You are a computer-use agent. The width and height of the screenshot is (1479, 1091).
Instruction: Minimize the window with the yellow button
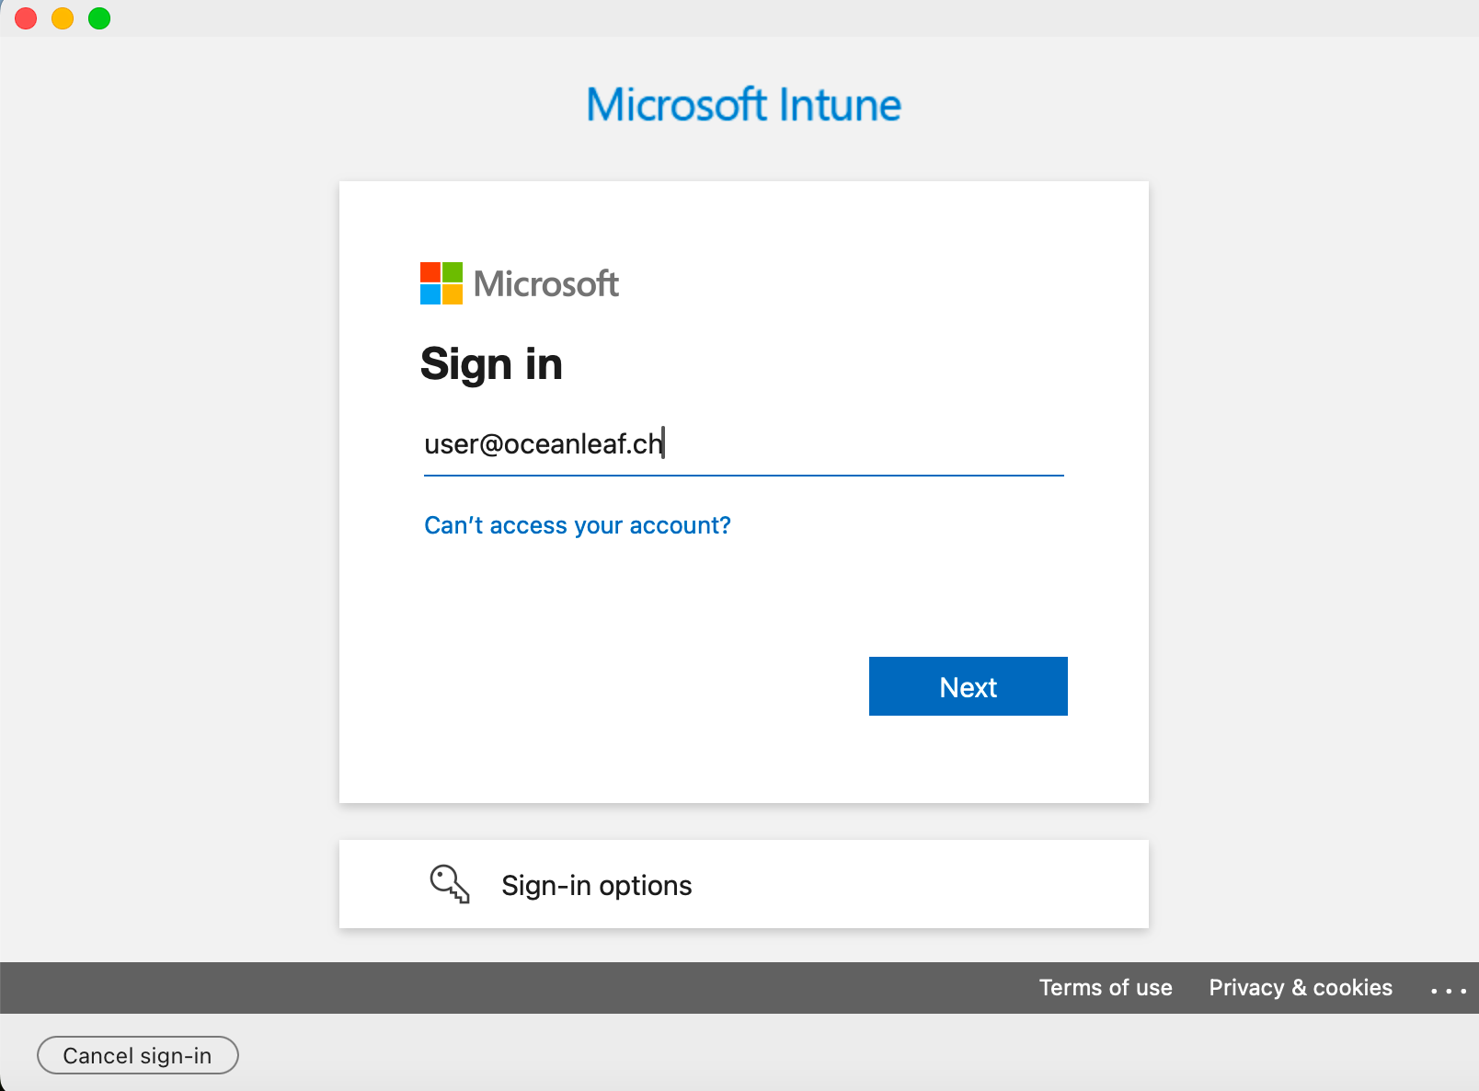pyautogui.click(x=63, y=18)
